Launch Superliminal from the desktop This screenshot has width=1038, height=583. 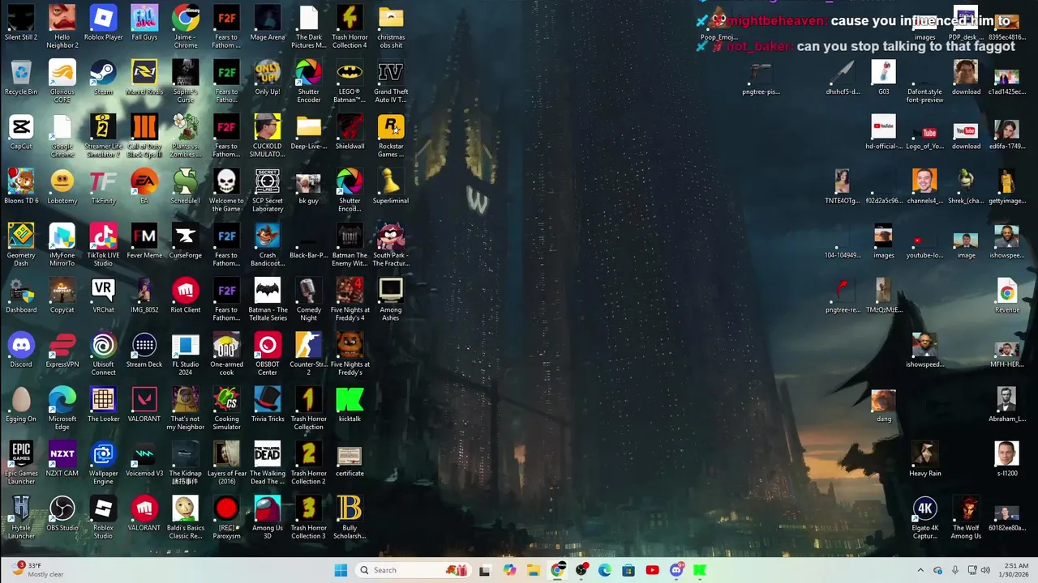[391, 187]
